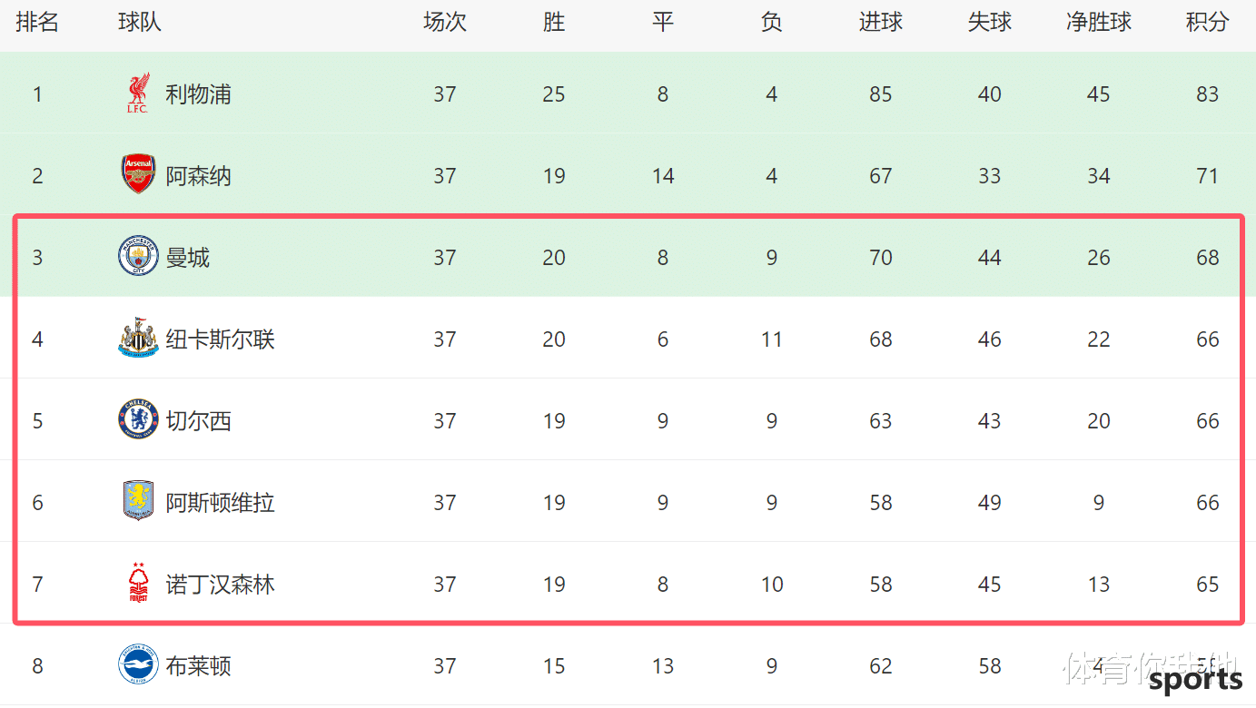Open team link 阿斯顿维拉
1256x708 pixels.
(220, 502)
